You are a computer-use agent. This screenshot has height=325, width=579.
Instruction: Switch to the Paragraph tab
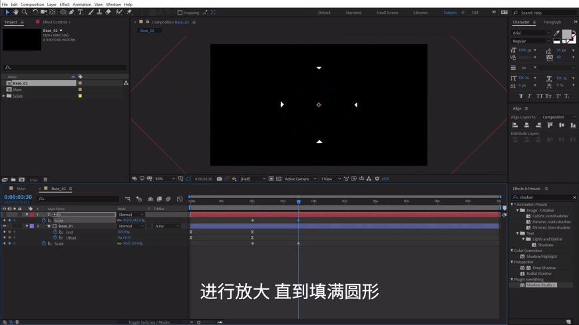click(x=552, y=22)
